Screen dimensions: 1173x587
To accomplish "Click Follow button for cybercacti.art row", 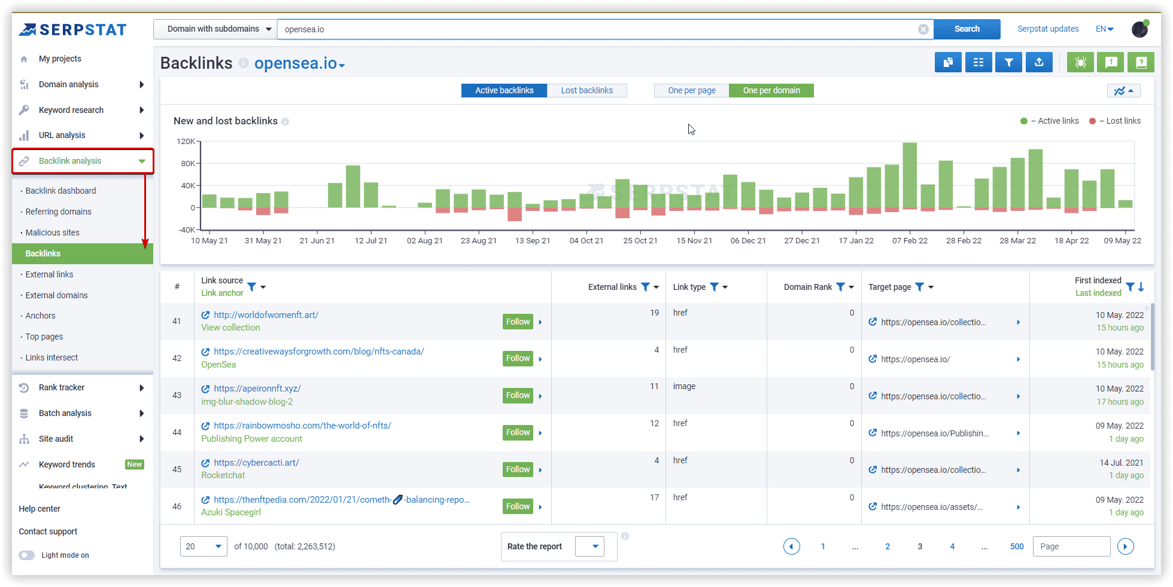I will 518,469.
